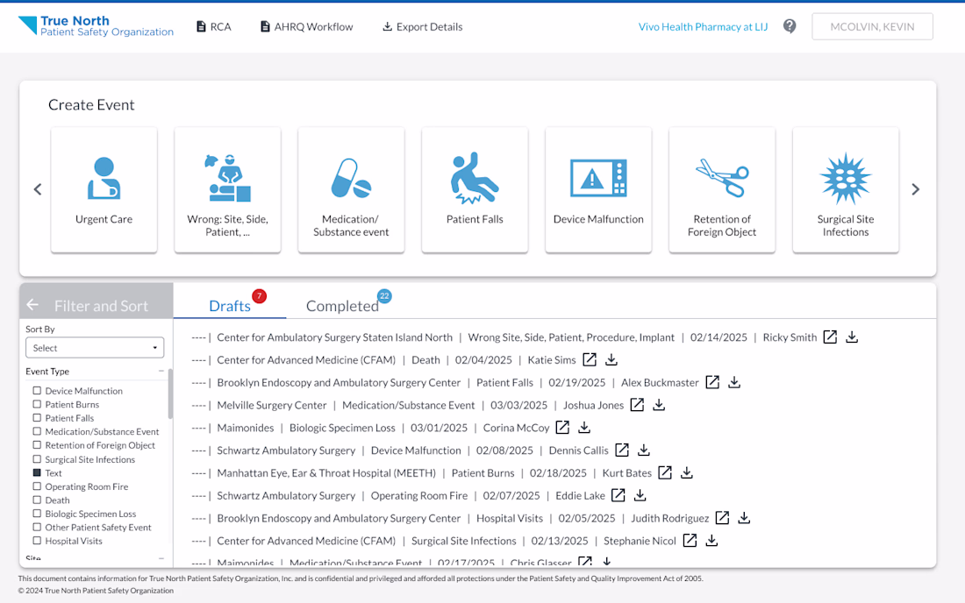Open Katie Sims draft externally
Viewport: 965px width, 603px height.
tap(590, 359)
